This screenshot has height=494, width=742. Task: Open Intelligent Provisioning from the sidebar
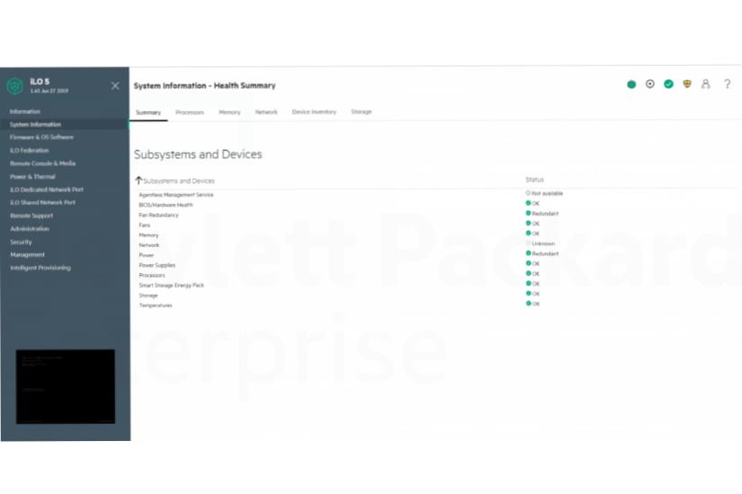[x=40, y=268]
